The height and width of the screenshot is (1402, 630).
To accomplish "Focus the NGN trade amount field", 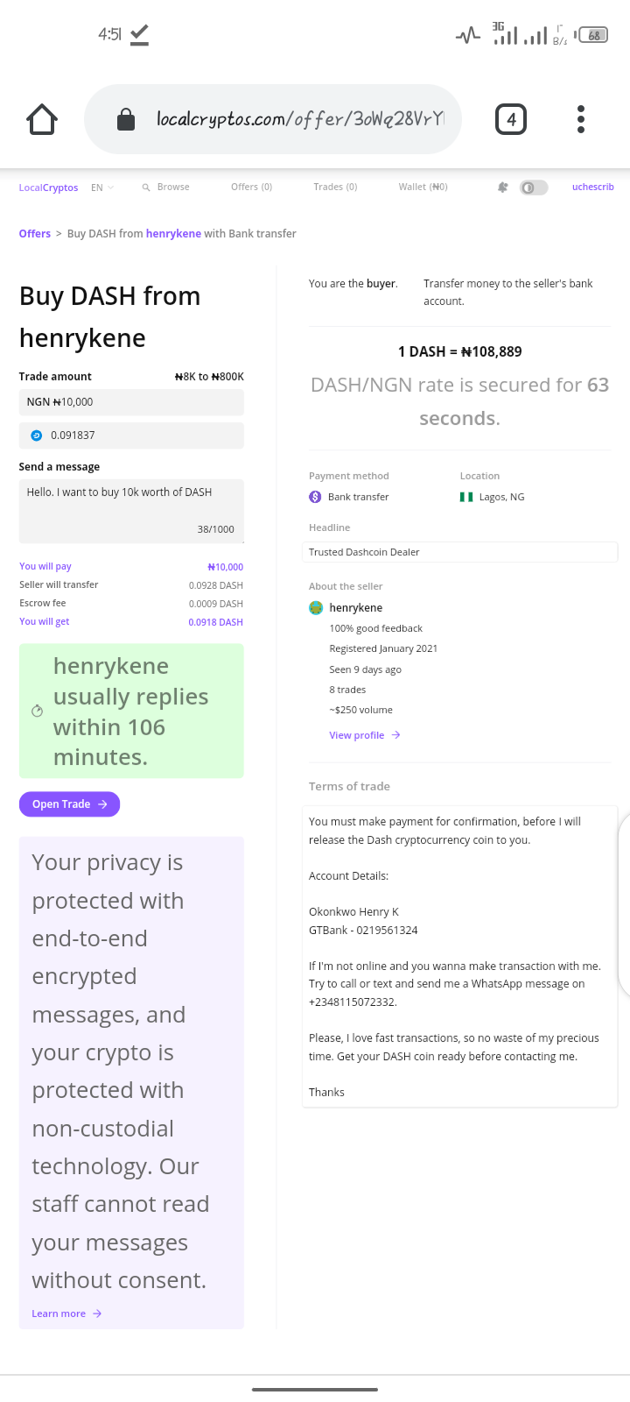I will click(131, 402).
